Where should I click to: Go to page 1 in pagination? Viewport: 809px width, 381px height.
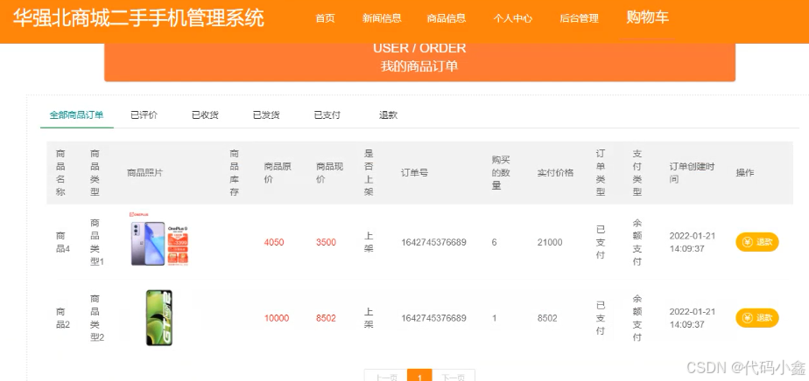click(419, 378)
